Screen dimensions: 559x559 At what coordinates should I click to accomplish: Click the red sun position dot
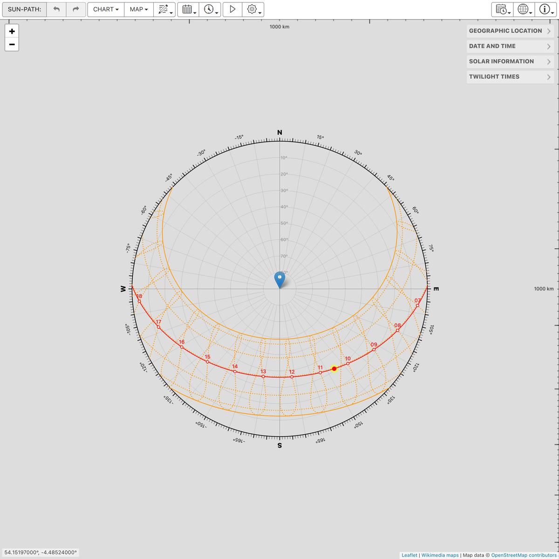(334, 368)
